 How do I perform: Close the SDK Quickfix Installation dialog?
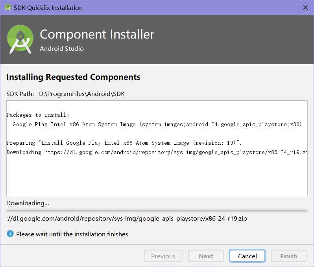(305, 7)
